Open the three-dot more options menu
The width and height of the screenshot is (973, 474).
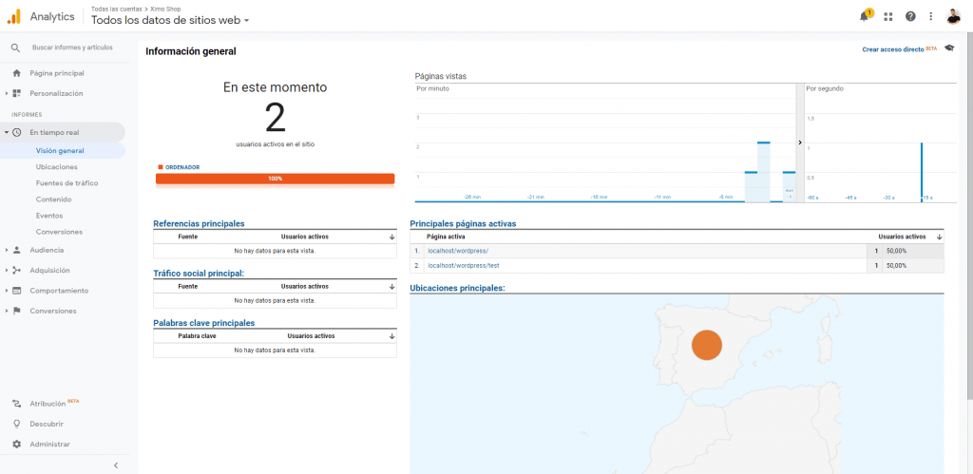coord(931,17)
